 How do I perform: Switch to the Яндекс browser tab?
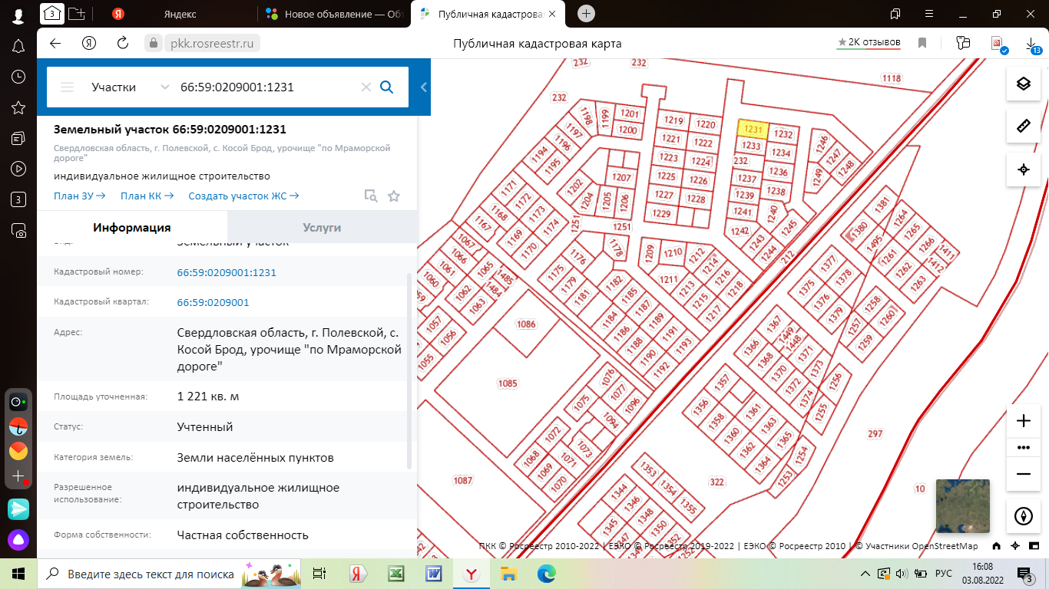click(180, 14)
